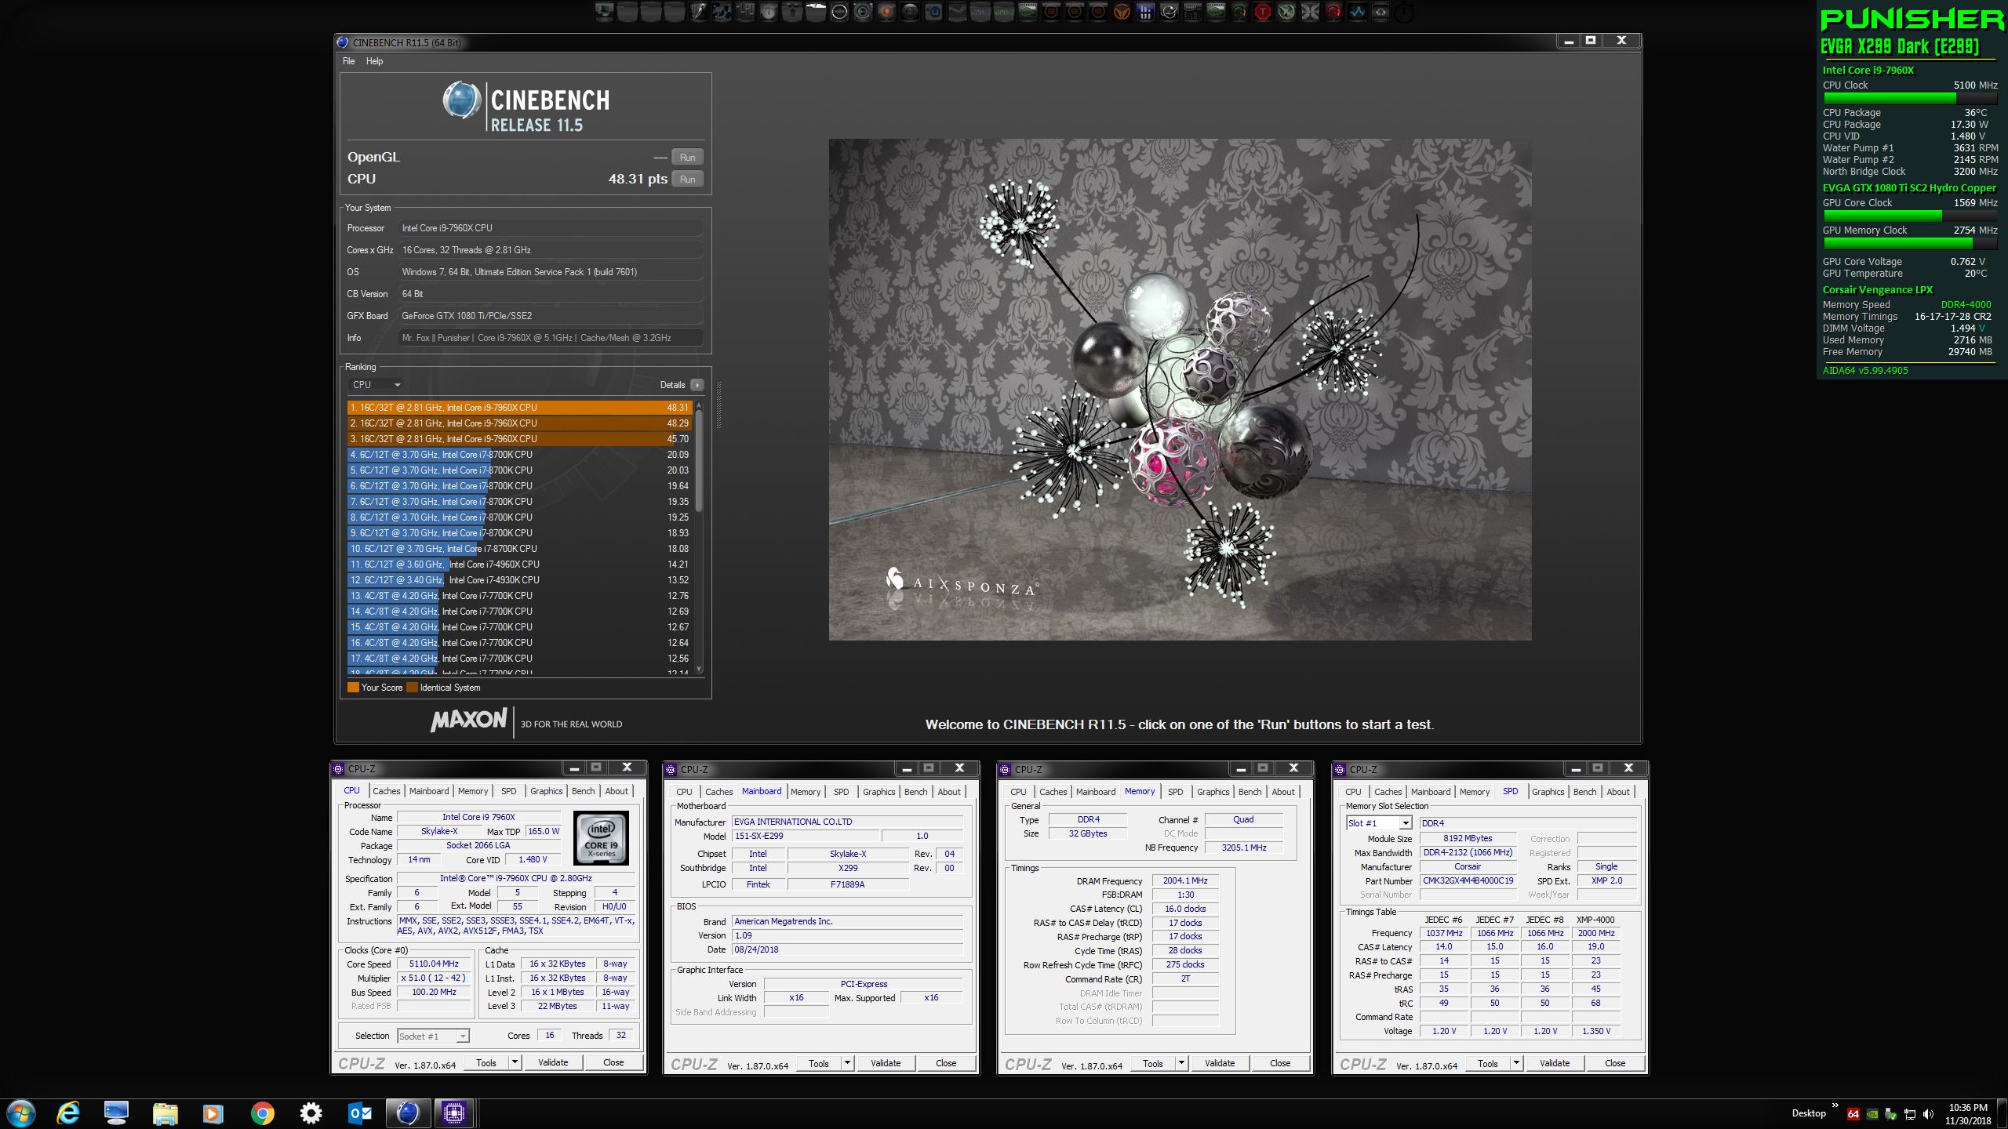Click the red hexagon T icon in top dock

tap(1262, 12)
